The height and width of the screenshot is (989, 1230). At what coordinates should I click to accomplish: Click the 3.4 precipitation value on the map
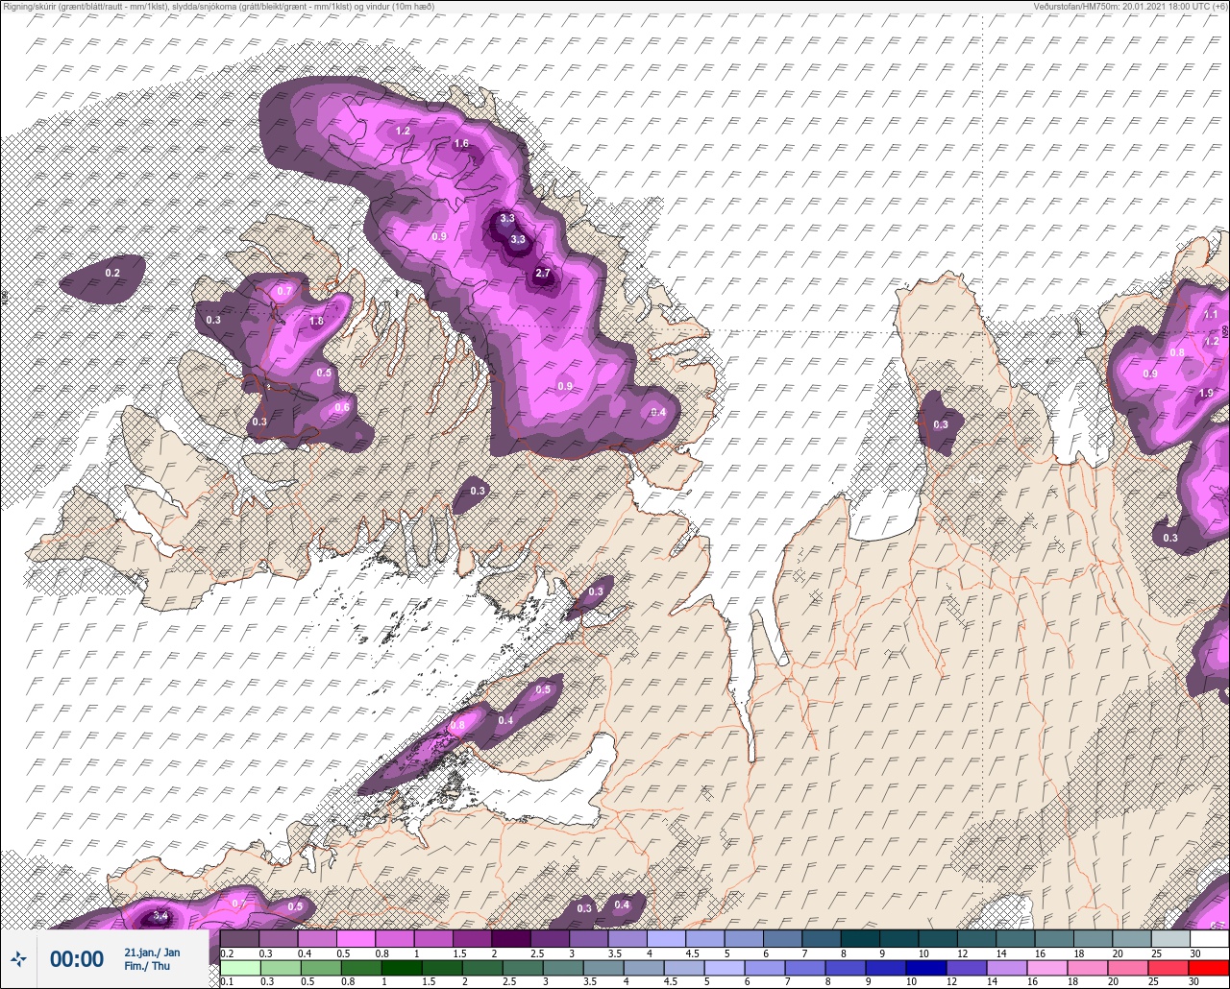pyautogui.click(x=160, y=916)
